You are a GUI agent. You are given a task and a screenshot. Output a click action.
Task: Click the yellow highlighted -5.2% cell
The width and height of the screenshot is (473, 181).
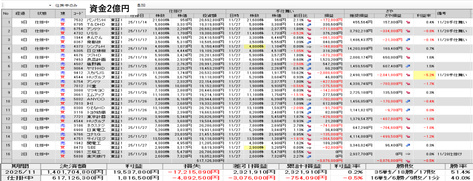(424, 75)
